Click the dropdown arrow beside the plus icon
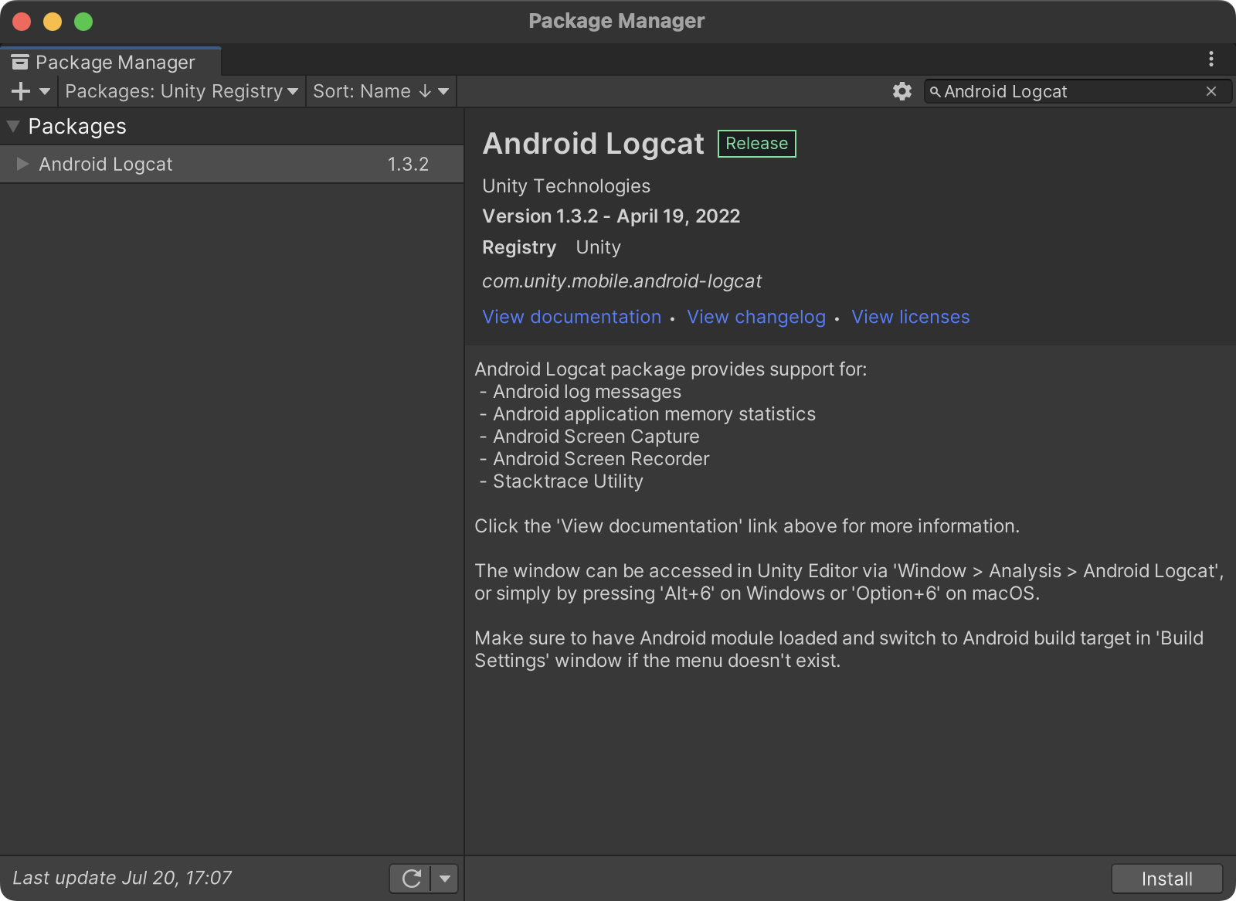The image size is (1236, 901). click(44, 91)
